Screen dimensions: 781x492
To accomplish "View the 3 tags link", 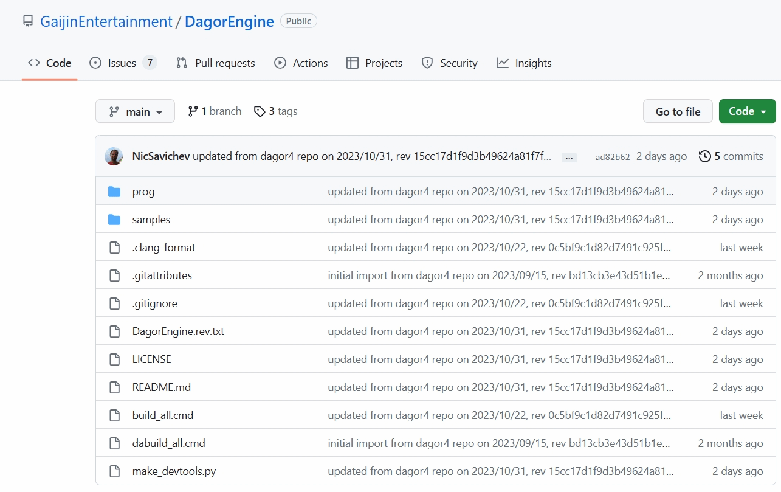I will pos(275,111).
